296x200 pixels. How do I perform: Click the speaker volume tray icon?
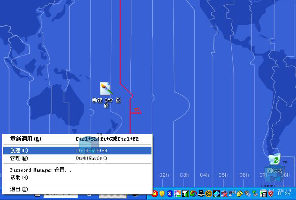pyautogui.click(x=247, y=194)
